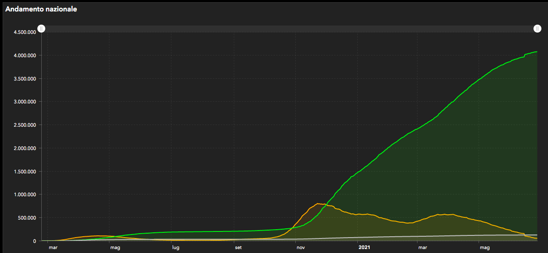Image resolution: width=548 pixels, height=253 pixels.
Task: Click the grey line's final endpoint
Action: [x=537, y=235]
